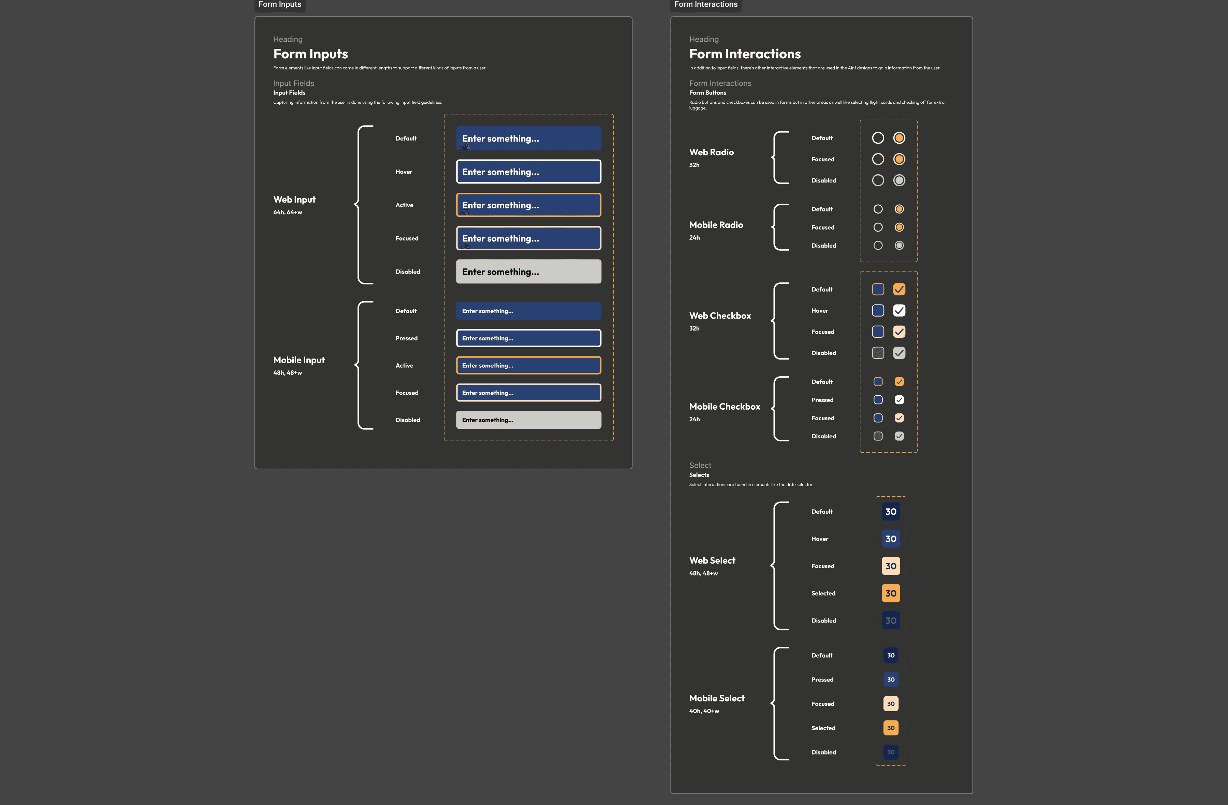Toggle the checked gray Web Checkbox Disabled box
This screenshot has height=805, width=1228.
899,352
